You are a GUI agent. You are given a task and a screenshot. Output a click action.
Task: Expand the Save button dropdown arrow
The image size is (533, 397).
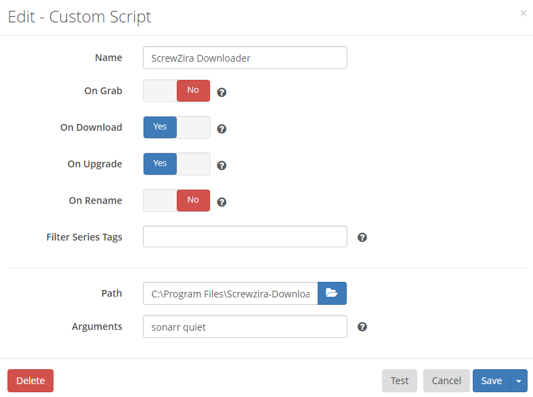point(519,381)
